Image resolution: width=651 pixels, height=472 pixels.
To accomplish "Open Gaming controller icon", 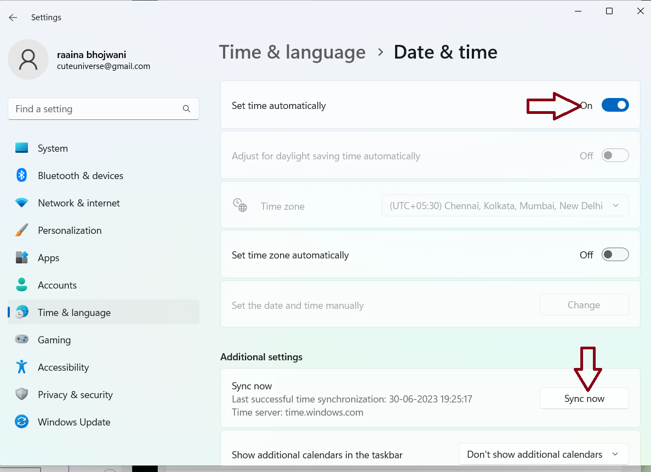I will point(22,340).
